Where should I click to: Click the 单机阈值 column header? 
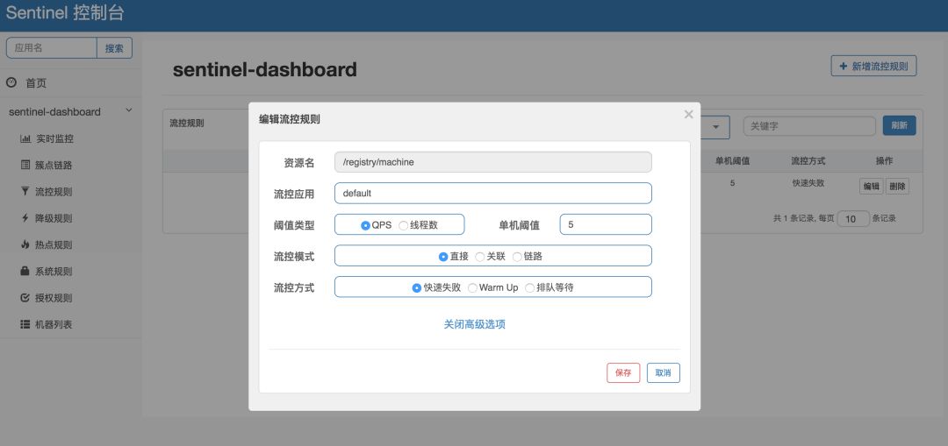[x=733, y=160]
